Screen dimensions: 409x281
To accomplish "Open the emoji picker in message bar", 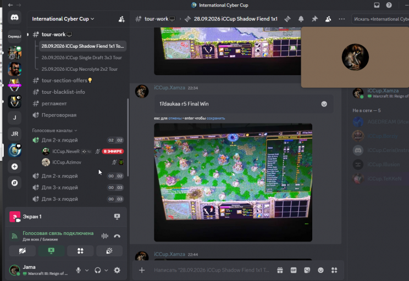I will [x=320, y=270].
